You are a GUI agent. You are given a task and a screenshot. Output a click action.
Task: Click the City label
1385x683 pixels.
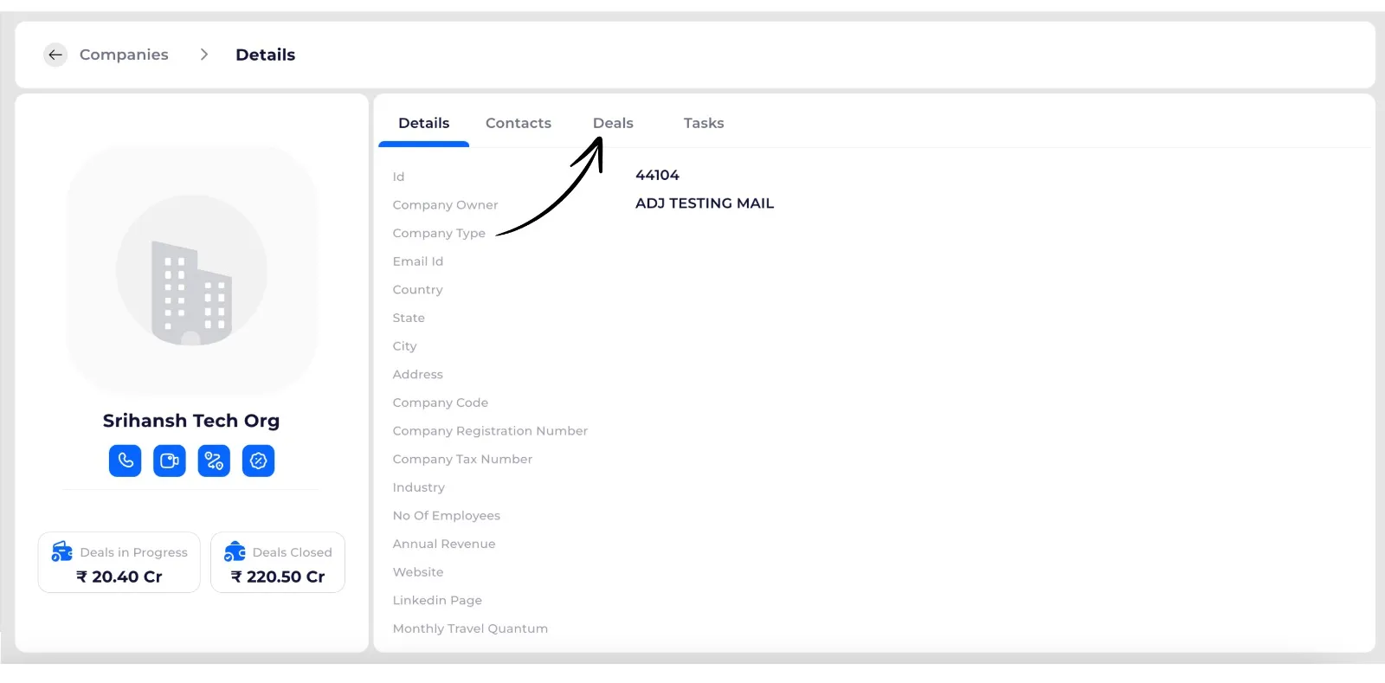(404, 346)
